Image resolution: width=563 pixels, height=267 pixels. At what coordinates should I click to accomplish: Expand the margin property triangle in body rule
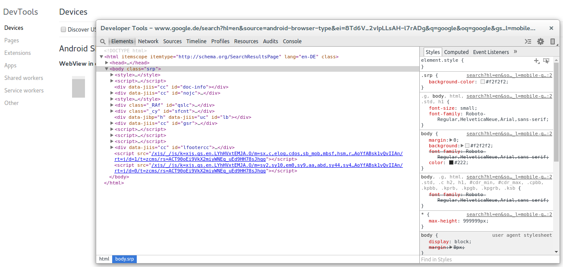[451, 140]
